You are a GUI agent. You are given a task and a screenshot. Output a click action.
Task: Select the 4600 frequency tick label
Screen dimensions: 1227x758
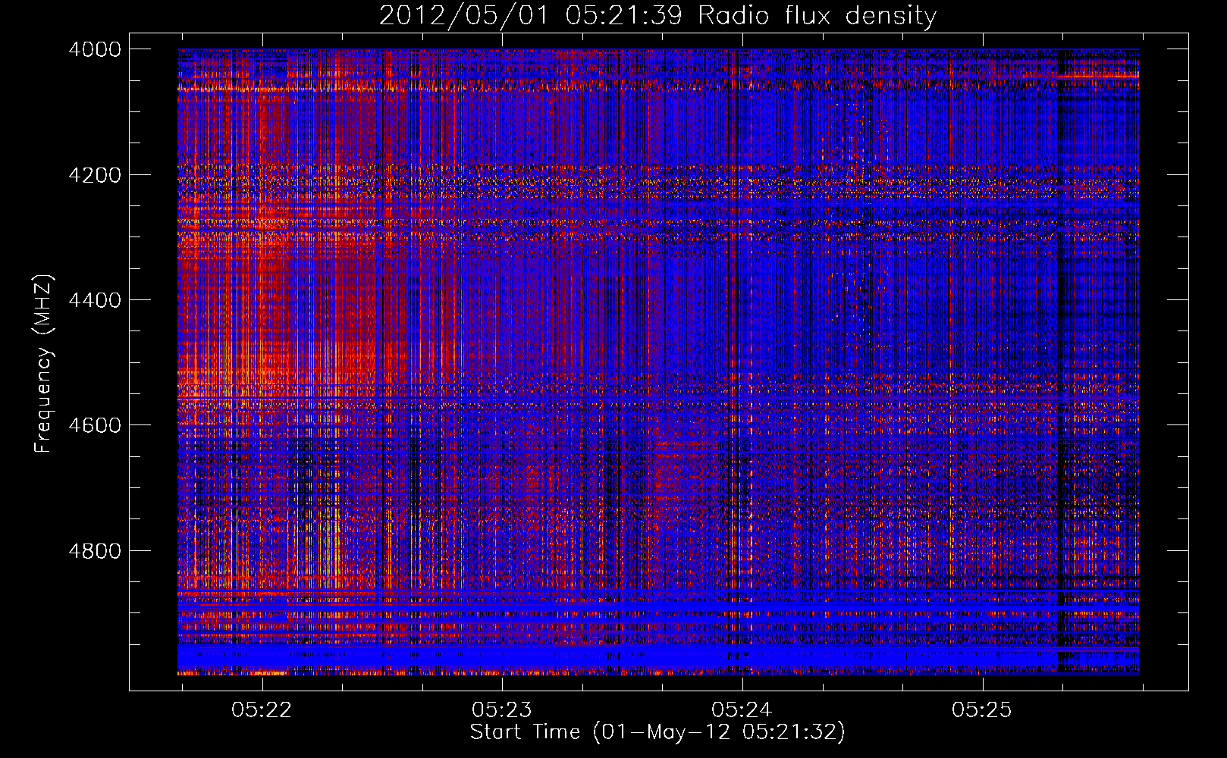pyautogui.click(x=95, y=425)
